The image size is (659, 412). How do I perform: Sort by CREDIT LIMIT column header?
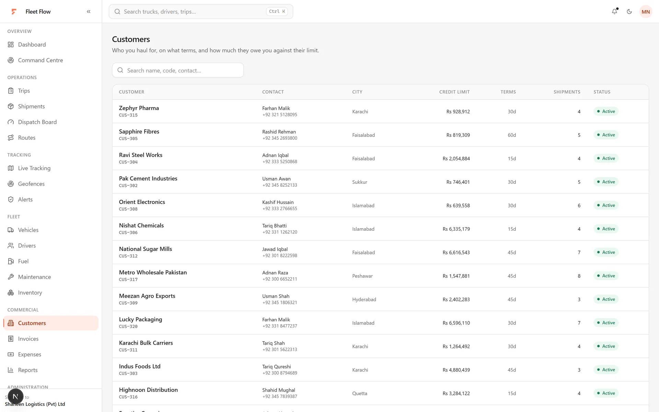tap(454, 92)
